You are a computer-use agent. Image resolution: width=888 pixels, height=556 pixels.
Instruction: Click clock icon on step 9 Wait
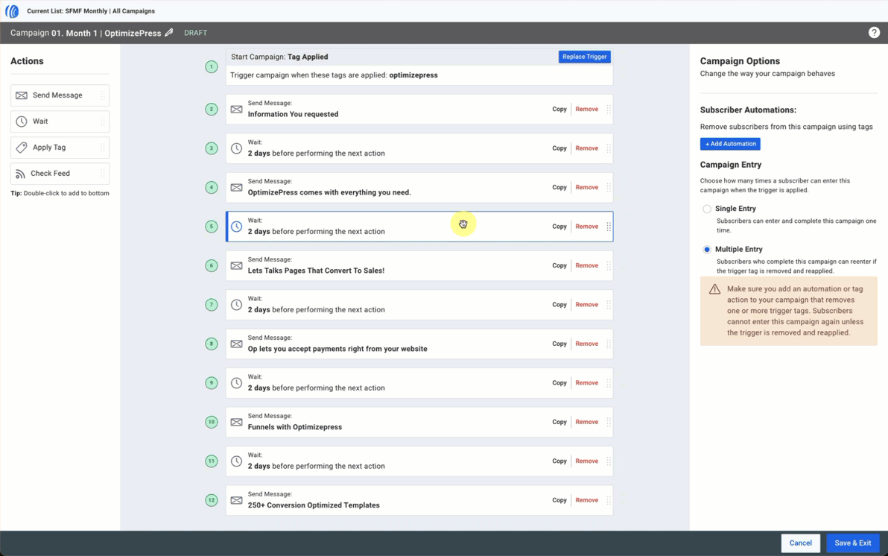(237, 383)
